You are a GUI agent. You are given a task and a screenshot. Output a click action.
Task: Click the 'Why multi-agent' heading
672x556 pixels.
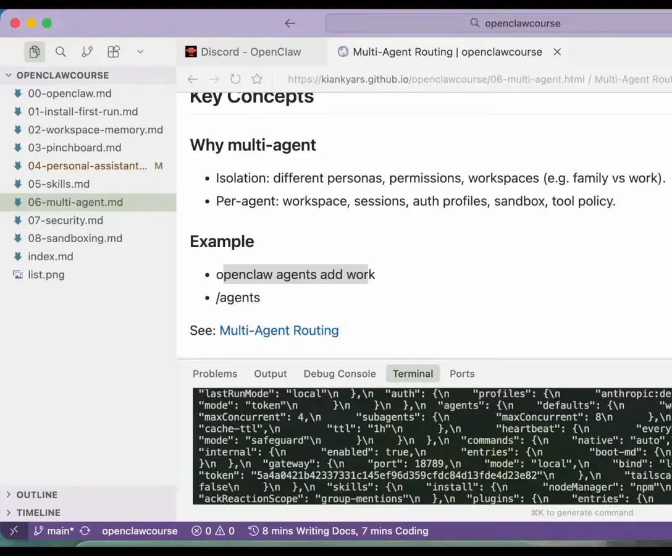click(x=253, y=145)
